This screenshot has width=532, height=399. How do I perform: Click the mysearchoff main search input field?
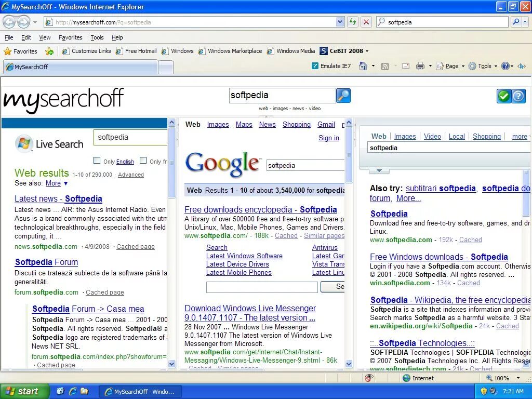point(282,96)
